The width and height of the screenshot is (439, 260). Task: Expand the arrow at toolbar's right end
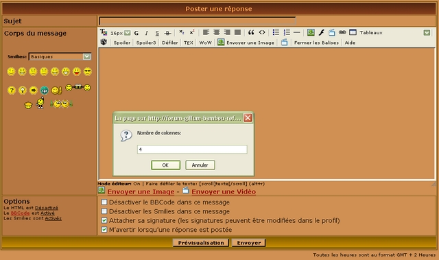coord(427,33)
